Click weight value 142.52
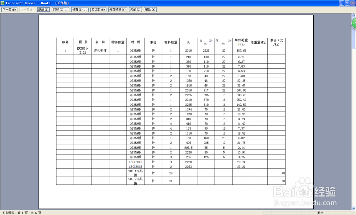The height and width of the screenshot is (215, 356). point(241,105)
